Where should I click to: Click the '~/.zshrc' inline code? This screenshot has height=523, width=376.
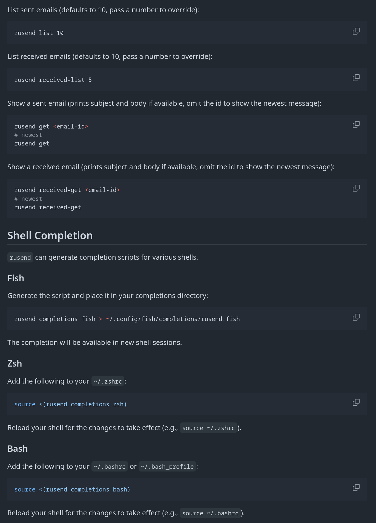tap(108, 381)
